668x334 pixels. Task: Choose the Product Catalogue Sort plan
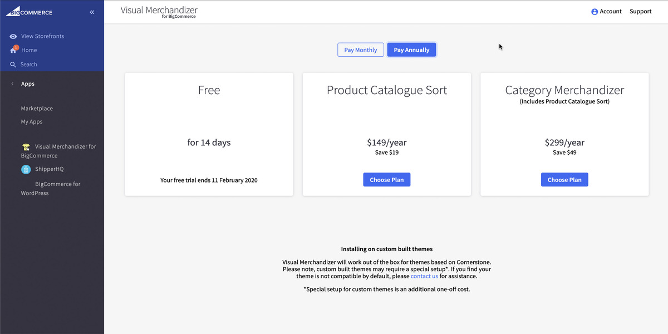click(x=387, y=180)
